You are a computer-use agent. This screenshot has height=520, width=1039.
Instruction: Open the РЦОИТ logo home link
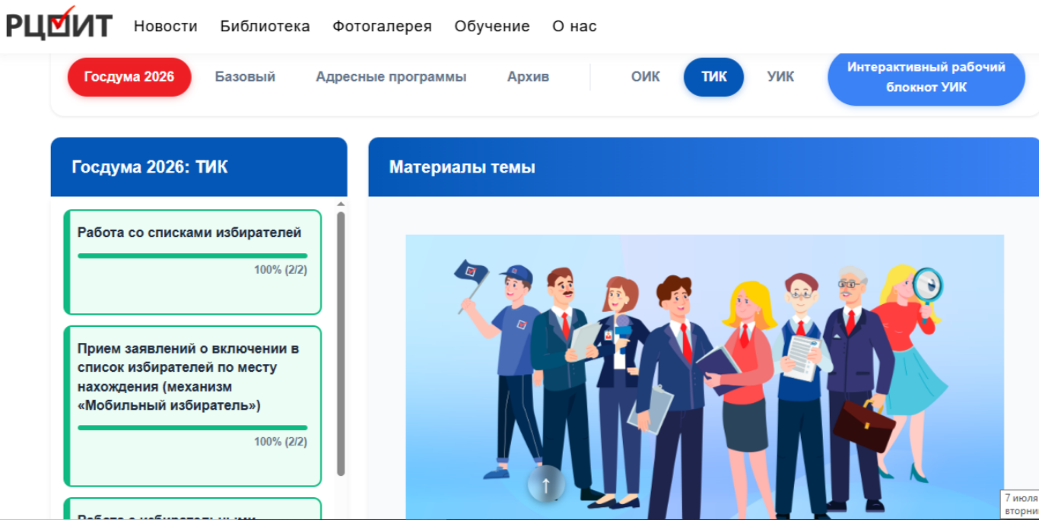pos(59,23)
